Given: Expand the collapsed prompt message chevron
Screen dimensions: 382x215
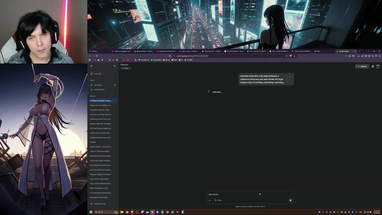Looking at the screenshot, I should pyautogui.click(x=290, y=77).
